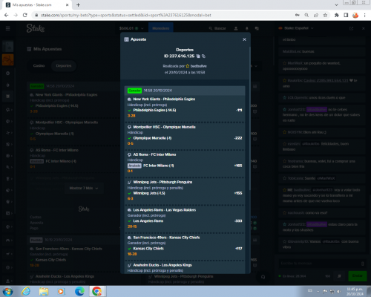371x297 pixels.
Task: Switch to the Deportes tab
Action: click(64, 66)
